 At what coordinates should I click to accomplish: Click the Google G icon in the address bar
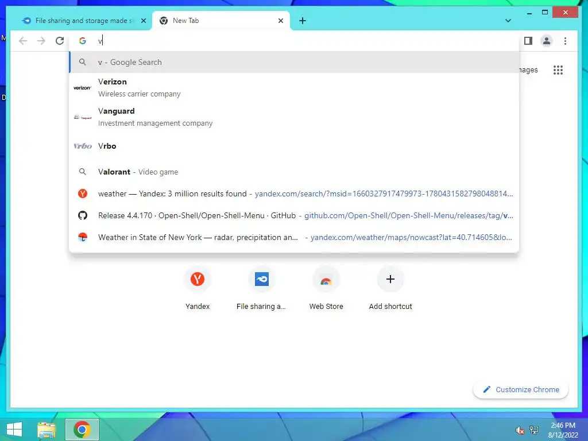click(x=83, y=41)
